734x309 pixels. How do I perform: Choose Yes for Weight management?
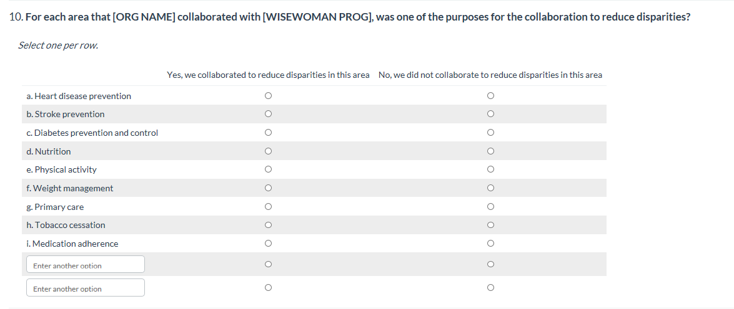point(268,188)
